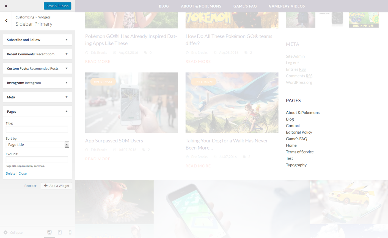Viewport: 388px width, 238px height.
Task: Click the Title input field
Action: point(37,129)
